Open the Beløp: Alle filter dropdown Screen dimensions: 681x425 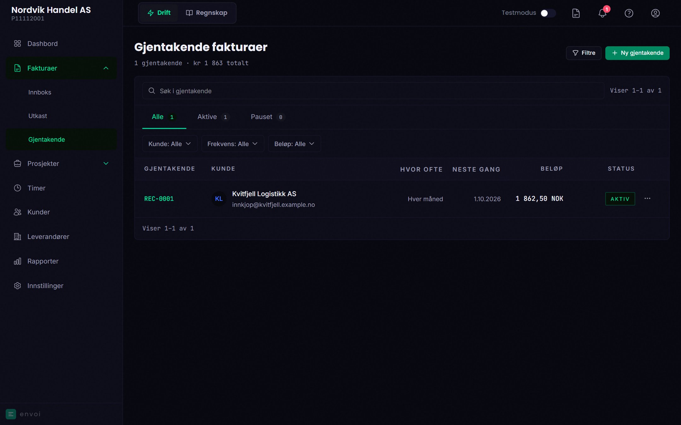coord(294,144)
